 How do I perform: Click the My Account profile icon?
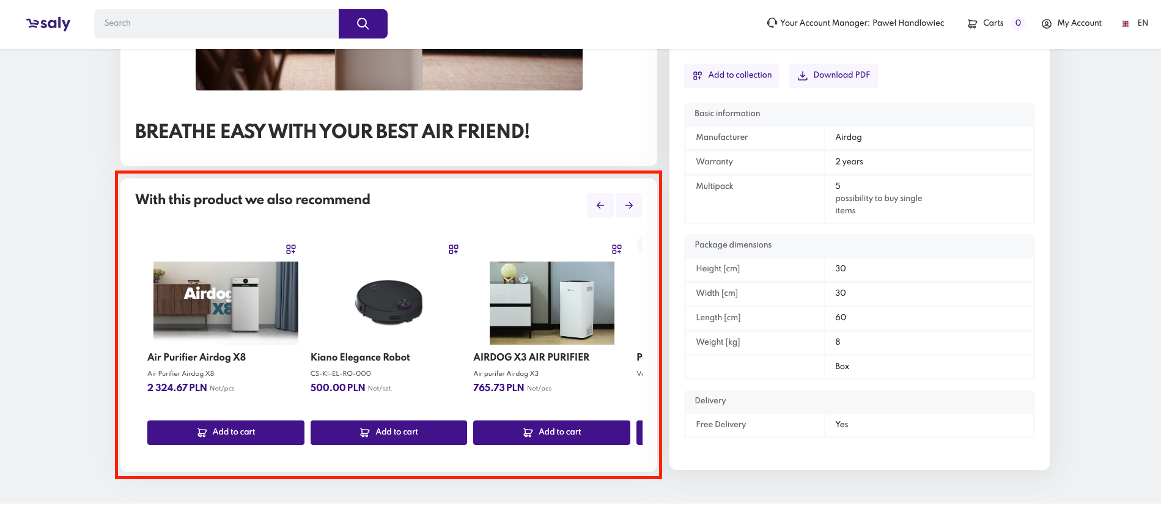1046,24
